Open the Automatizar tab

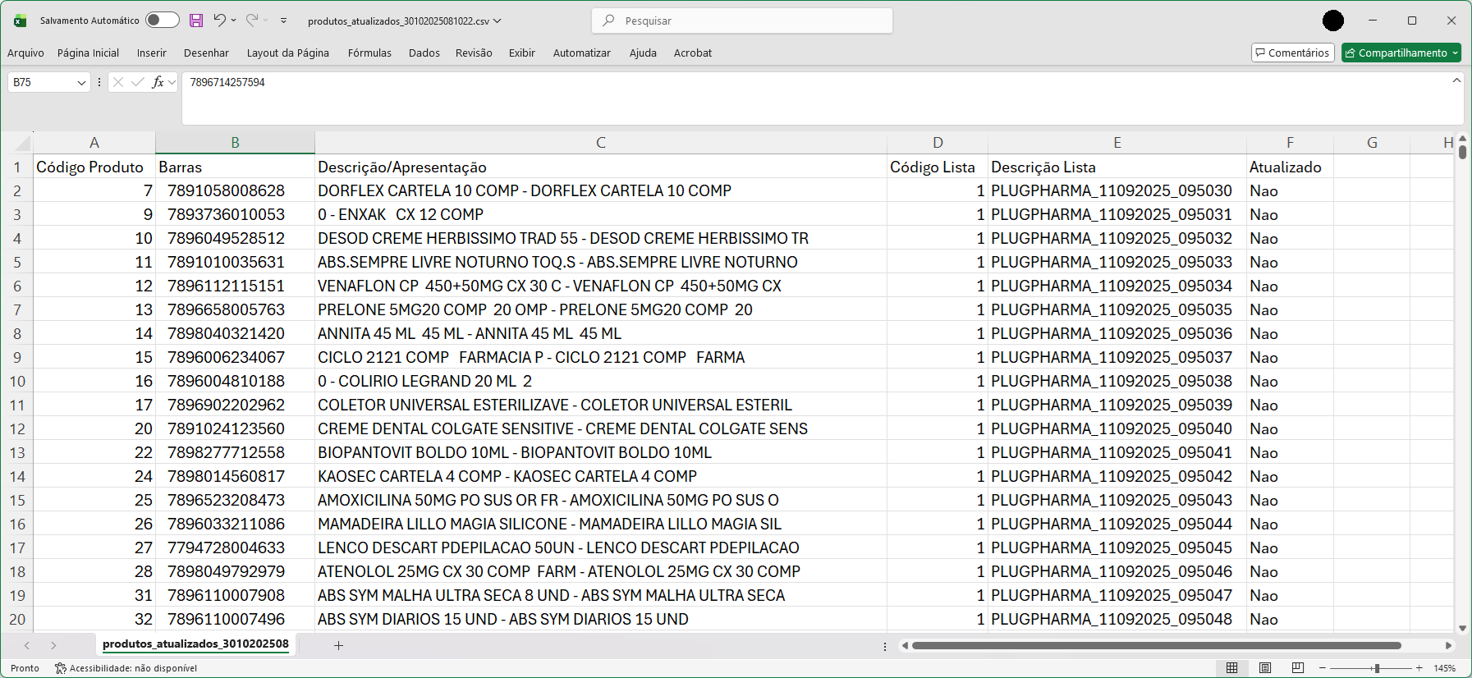(x=582, y=53)
